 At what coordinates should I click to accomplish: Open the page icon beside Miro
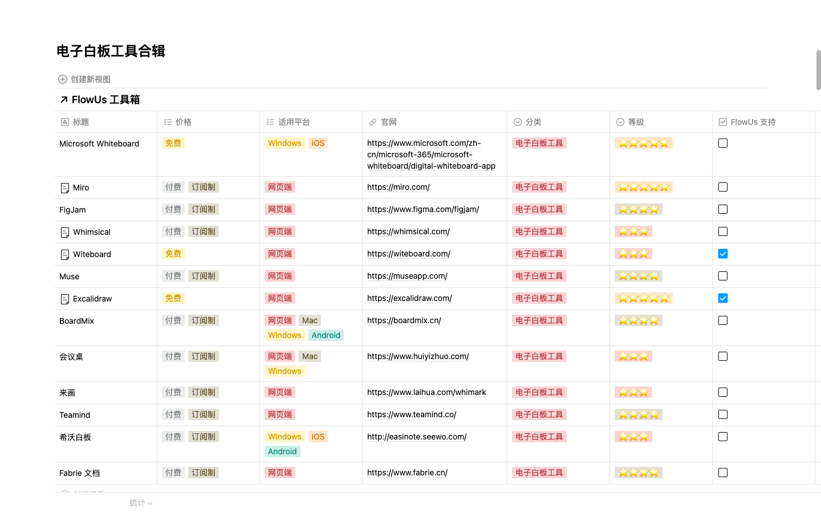point(65,188)
